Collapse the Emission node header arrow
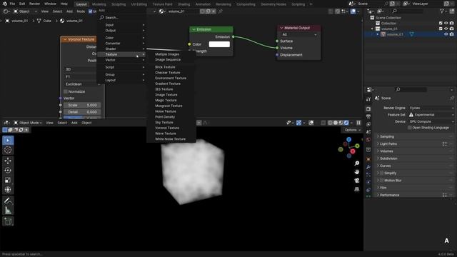This screenshot has width=457, height=257. click(194, 29)
